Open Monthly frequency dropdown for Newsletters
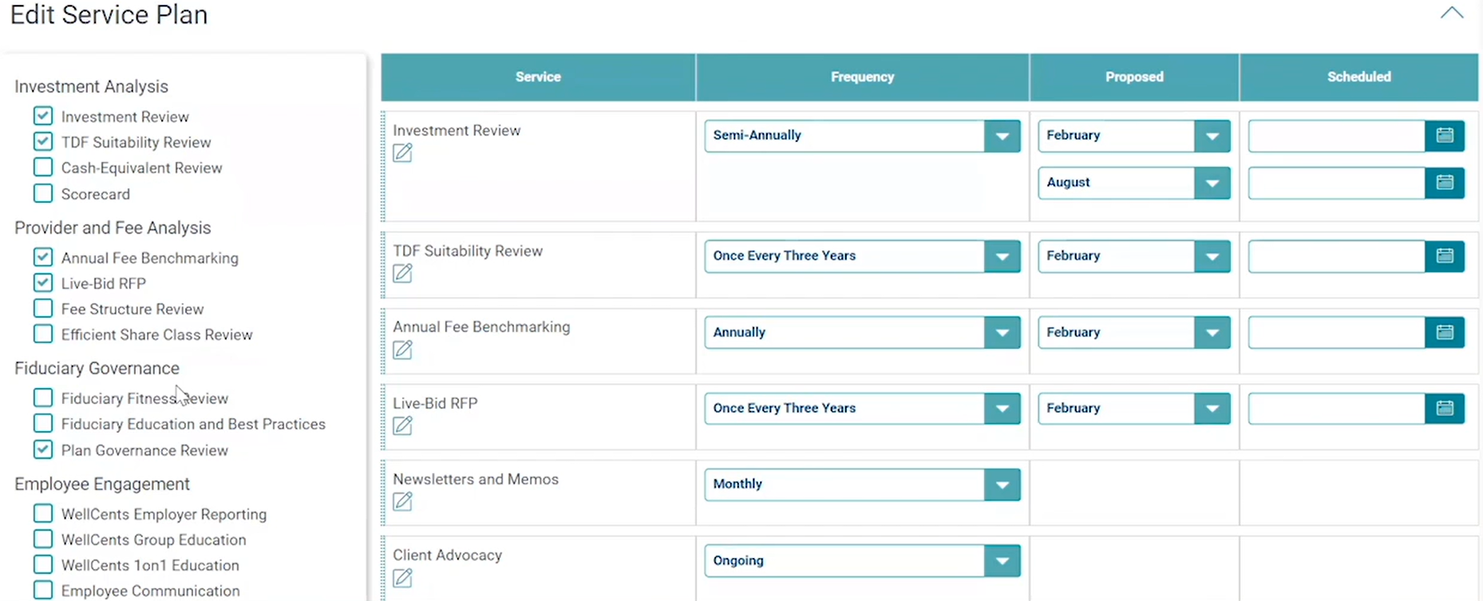This screenshot has height=601, width=1483. point(862,484)
